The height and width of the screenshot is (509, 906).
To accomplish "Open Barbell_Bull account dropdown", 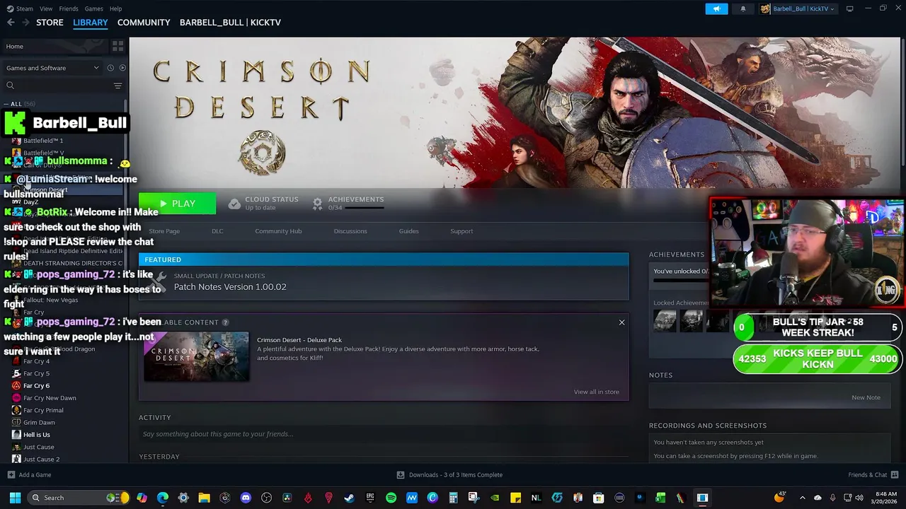I will pyautogui.click(x=797, y=8).
